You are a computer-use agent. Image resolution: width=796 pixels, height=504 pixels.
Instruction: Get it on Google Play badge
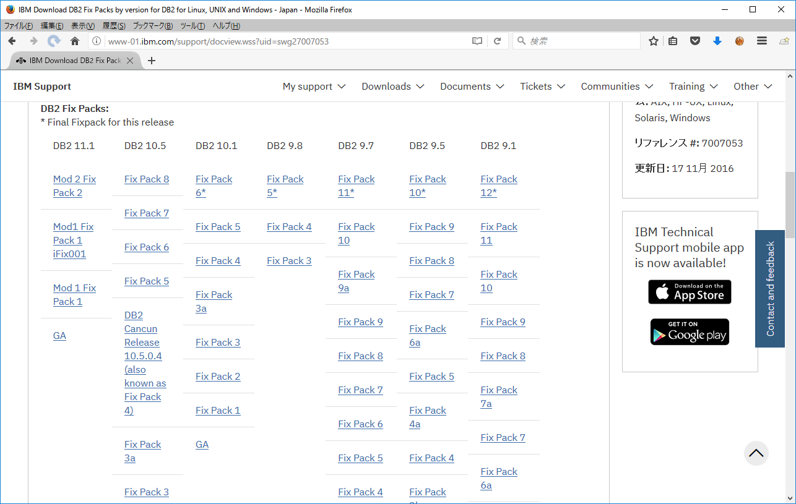[x=690, y=332]
